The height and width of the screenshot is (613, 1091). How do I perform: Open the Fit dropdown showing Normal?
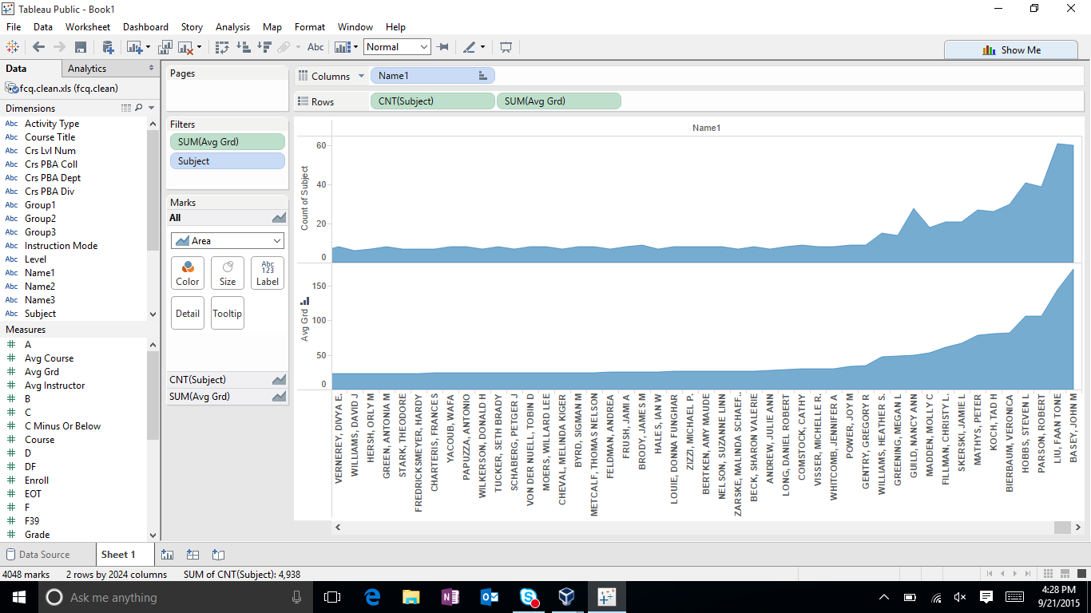pyautogui.click(x=397, y=47)
